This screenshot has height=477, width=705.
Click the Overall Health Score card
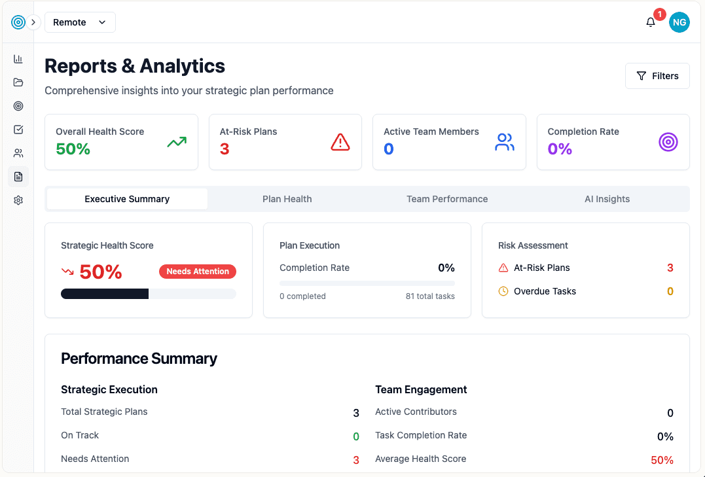tap(121, 141)
